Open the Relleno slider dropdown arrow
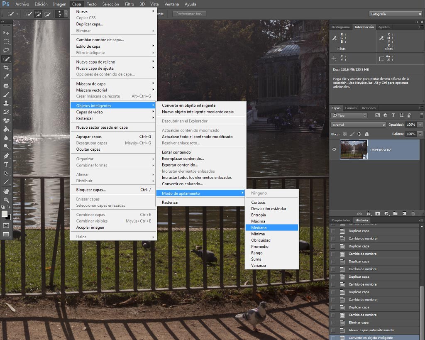This screenshot has height=340, width=425. pyautogui.click(x=420, y=134)
